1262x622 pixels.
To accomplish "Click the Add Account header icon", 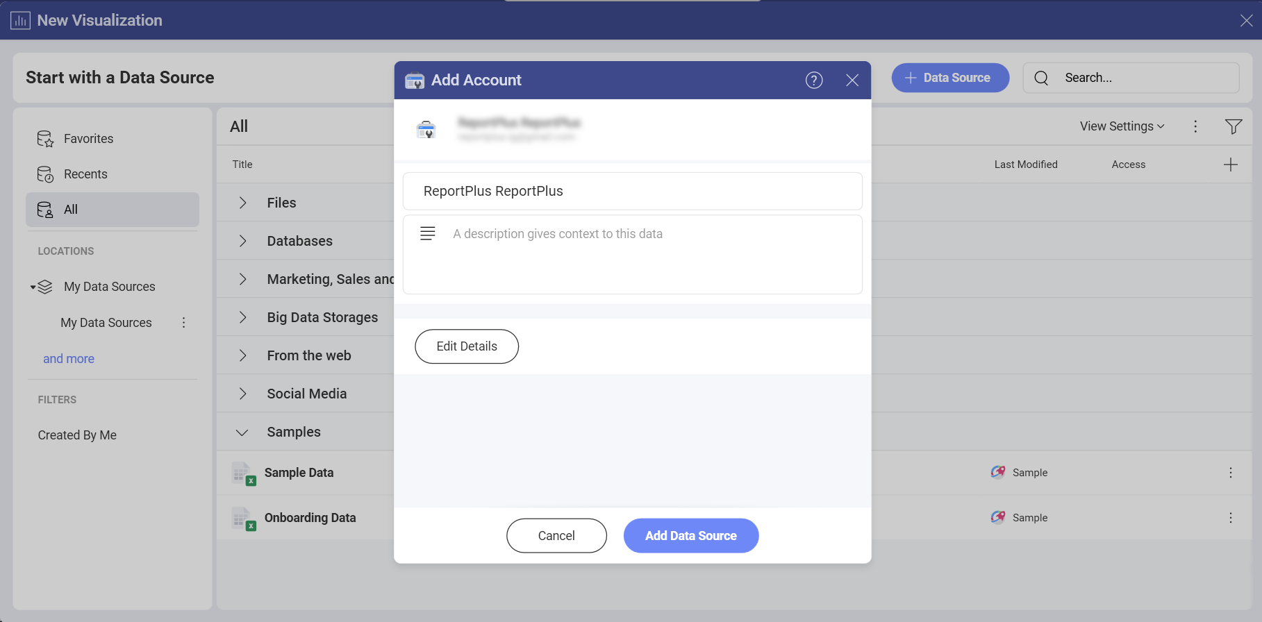I will click(x=415, y=81).
